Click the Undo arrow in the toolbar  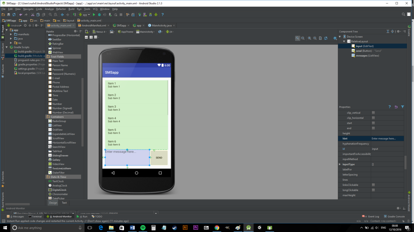tap(21, 15)
